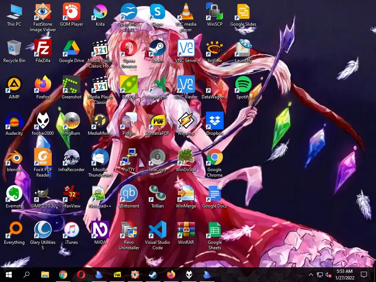Select the InfraRecorder desktop shortcut
Viewport: 376px width, 282px height.
click(x=72, y=160)
